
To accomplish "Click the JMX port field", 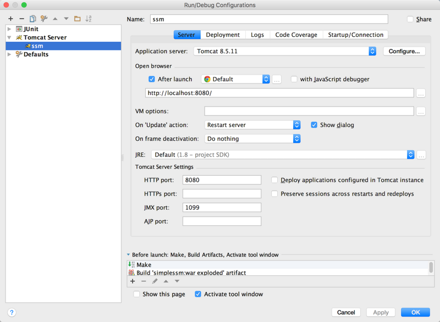I will [222, 207].
